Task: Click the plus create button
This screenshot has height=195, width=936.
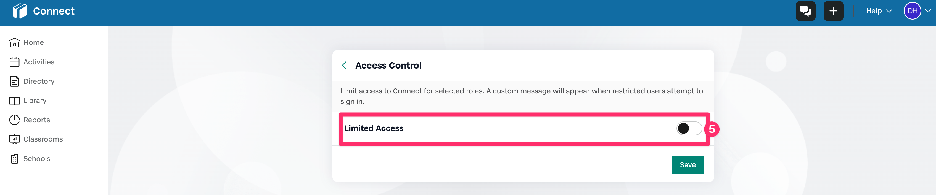Action: tap(833, 11)
